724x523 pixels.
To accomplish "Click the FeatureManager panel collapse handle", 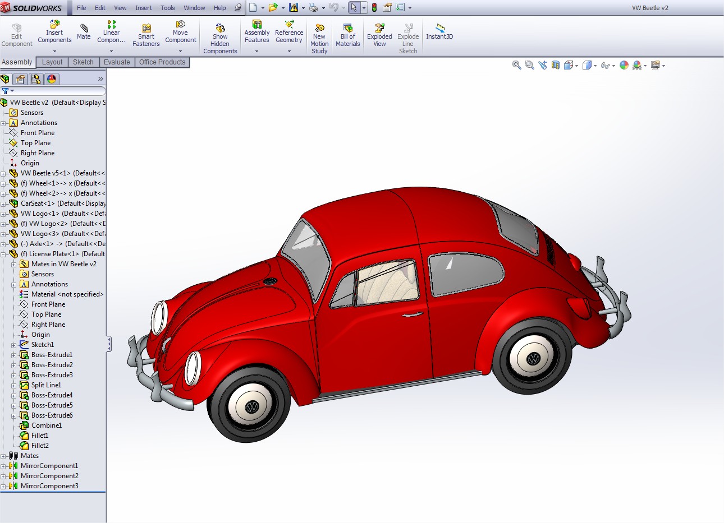I will 109,344.
